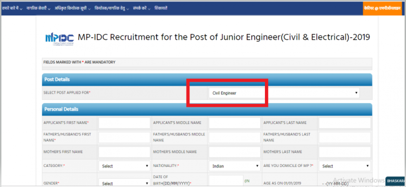Viewport: 406px width, 187px height.
Task: Expand the Category dropdown
Action: (x=124, y=166)
